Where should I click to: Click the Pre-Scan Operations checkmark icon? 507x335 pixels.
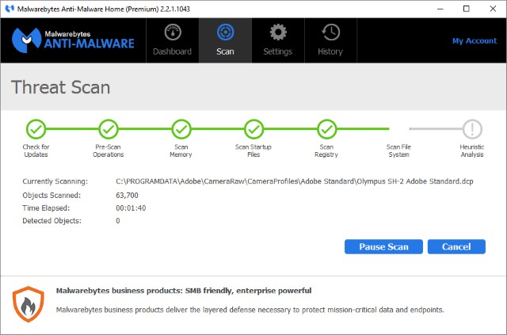(x=109, y=128)
